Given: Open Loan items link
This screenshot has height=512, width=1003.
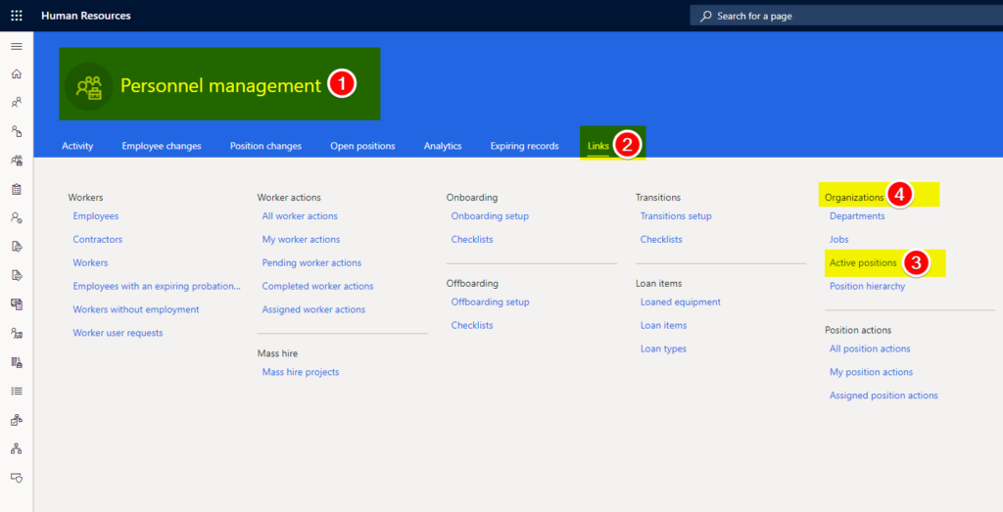Looking at the screenshot, I should tap(663, 325).
